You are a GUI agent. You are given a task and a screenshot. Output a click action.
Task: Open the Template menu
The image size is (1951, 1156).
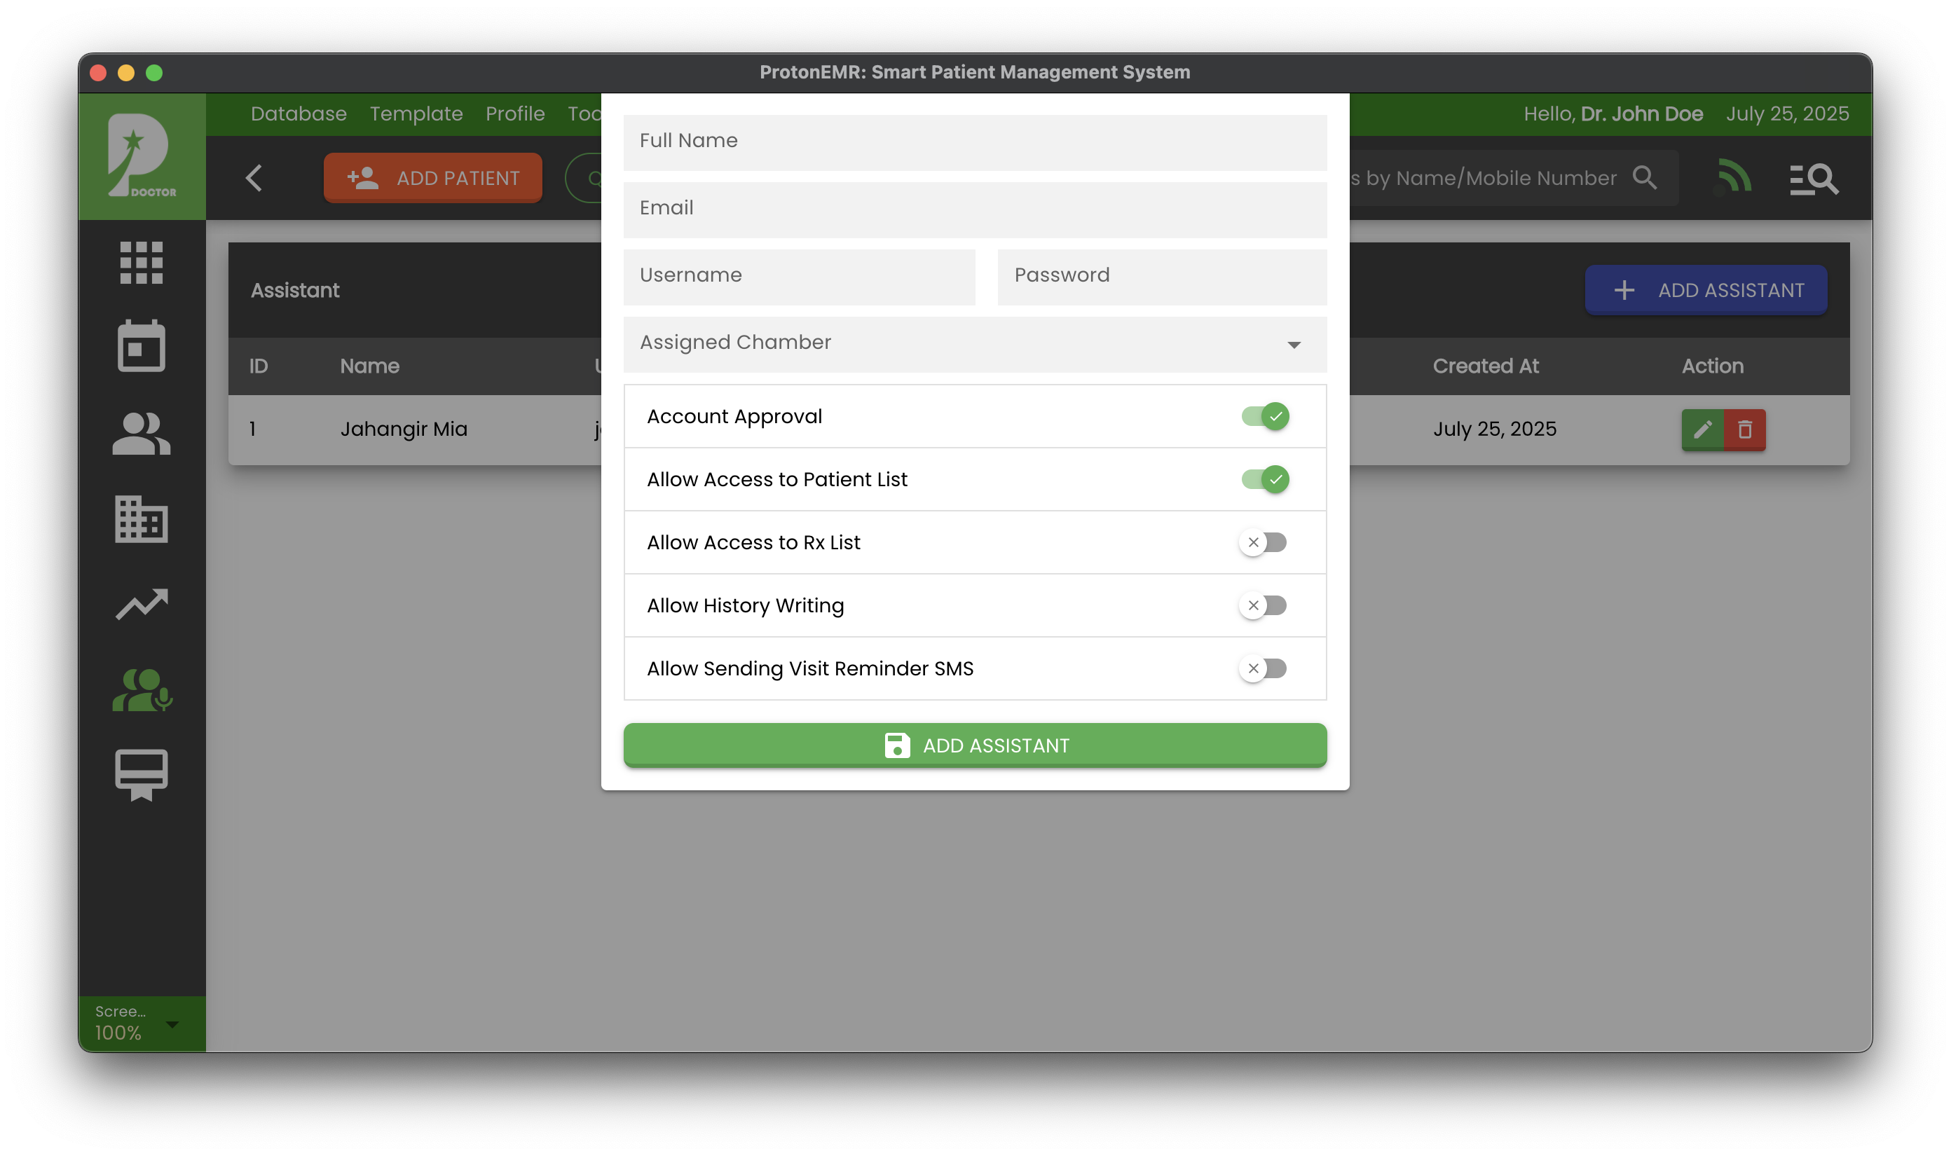416,113
